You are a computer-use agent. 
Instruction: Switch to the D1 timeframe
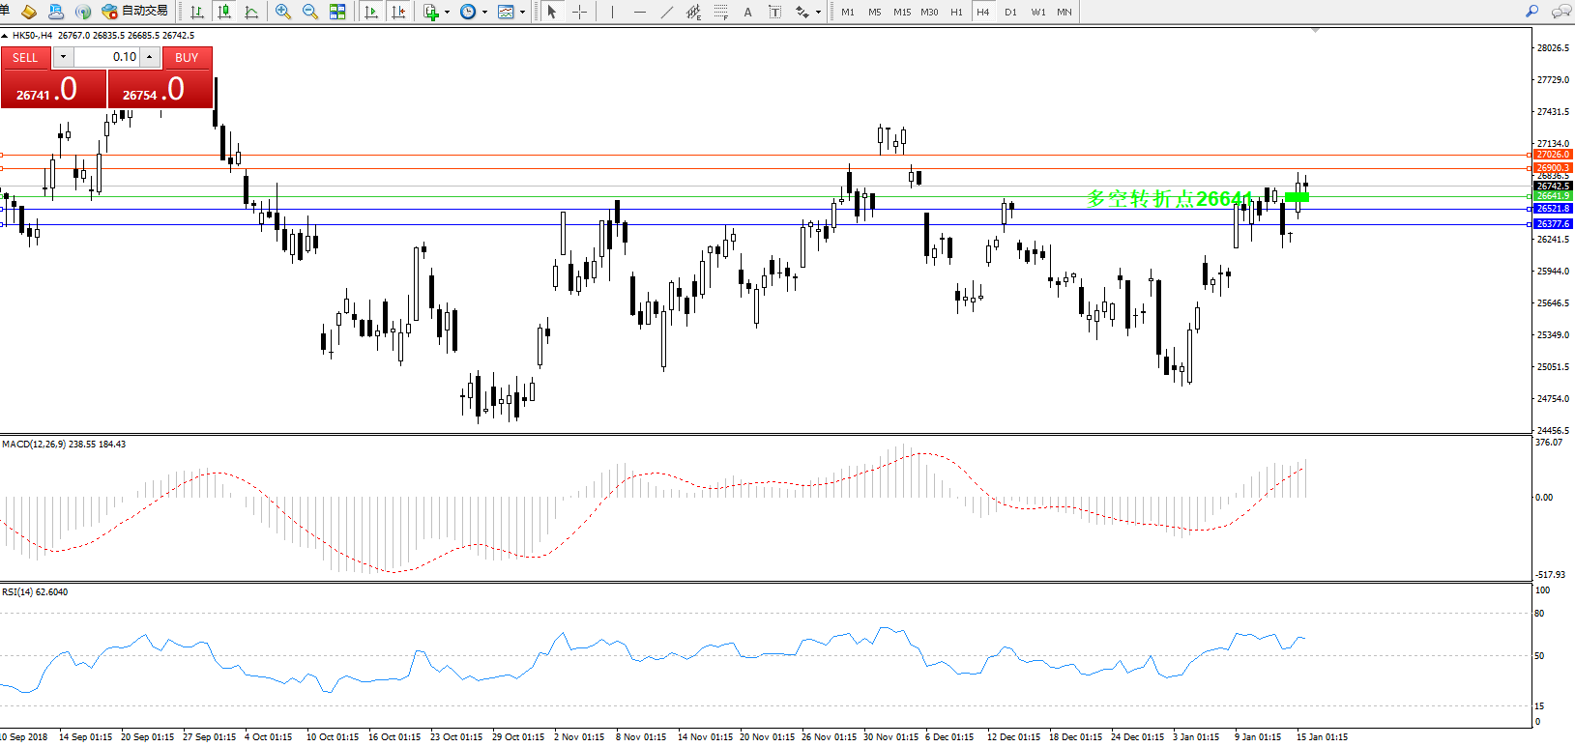pos(1010,12)
